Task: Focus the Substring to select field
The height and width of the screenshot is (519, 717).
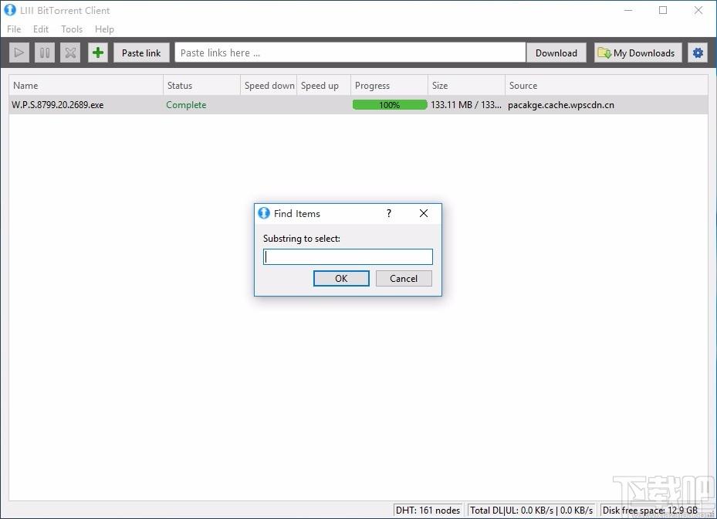Action: [x=348, y=256]
